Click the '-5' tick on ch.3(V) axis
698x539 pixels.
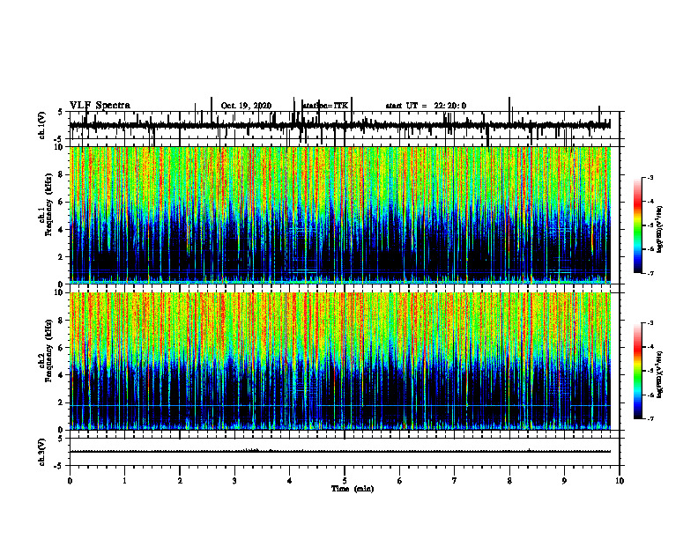pyautogui.click(x=60, y=466)
